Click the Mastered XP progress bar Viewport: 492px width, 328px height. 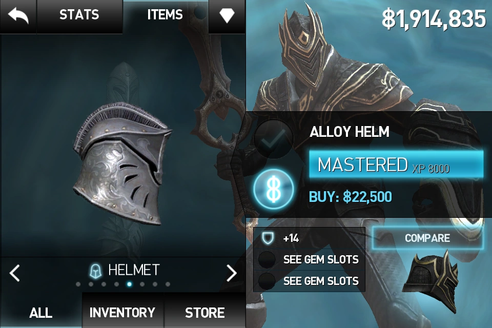[x=396, y=165]
